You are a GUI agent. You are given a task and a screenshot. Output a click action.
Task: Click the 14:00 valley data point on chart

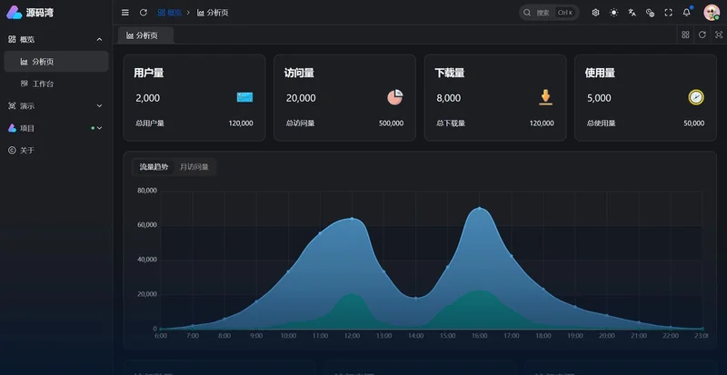(415, 298)
